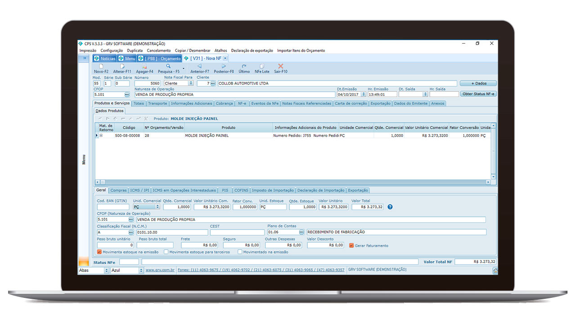The height and width of the screenshot is (324, 576).
Task: Click the orange square at sidebar bottom
Action: click(84, 261)
